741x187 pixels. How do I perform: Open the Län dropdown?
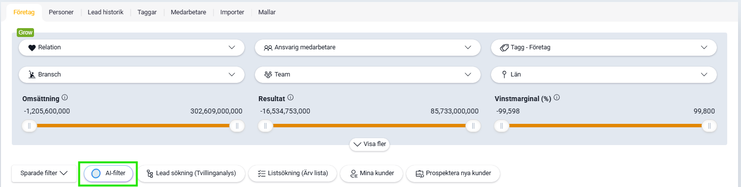[x=604, y=75]
